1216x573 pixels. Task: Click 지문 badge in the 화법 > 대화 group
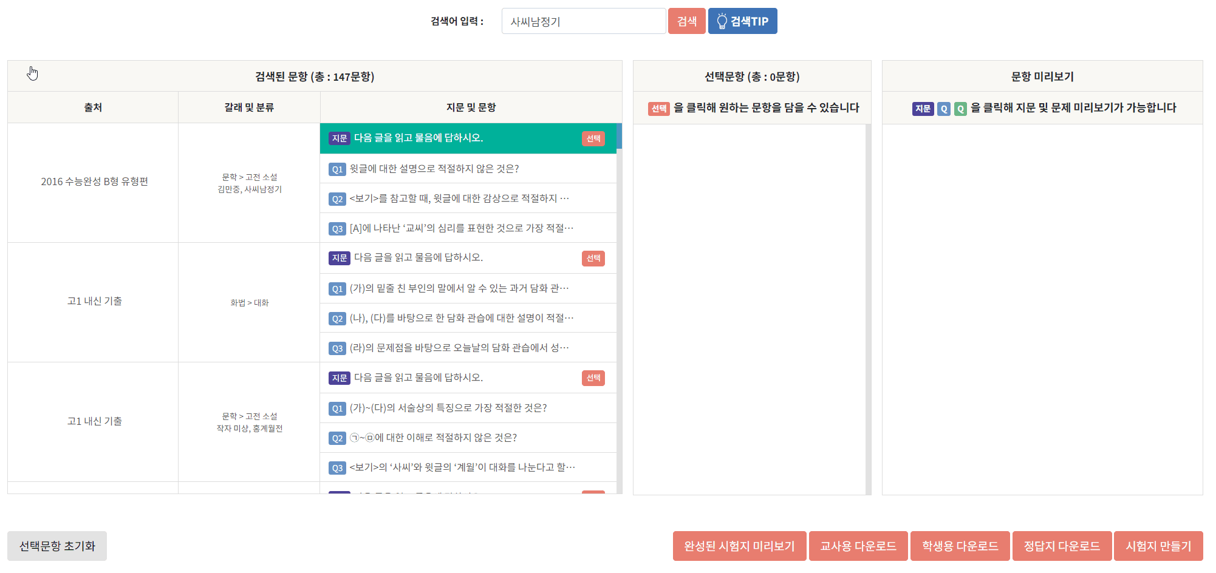[x=340, y=258]
